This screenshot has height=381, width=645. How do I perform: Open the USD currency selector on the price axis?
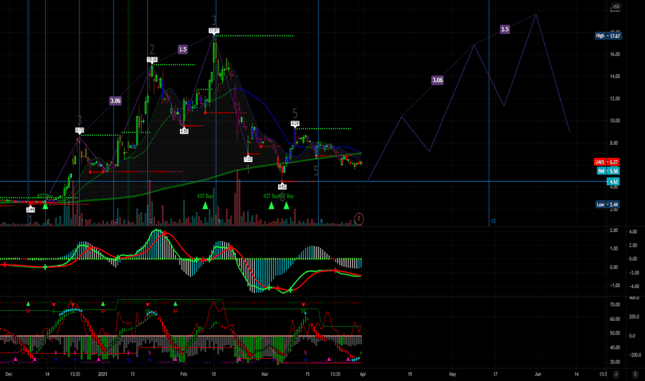pos(616,7)
